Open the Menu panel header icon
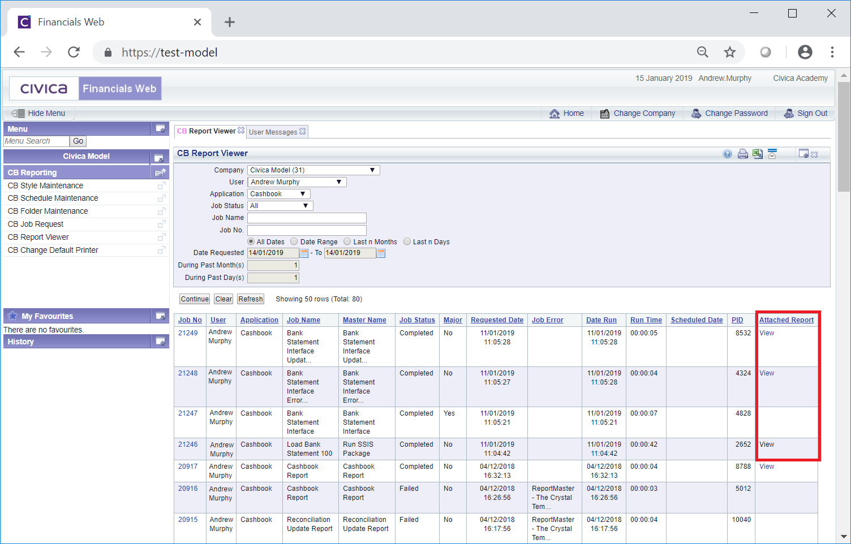The height and width of the screenshot is (544, 851). (161, 129)
